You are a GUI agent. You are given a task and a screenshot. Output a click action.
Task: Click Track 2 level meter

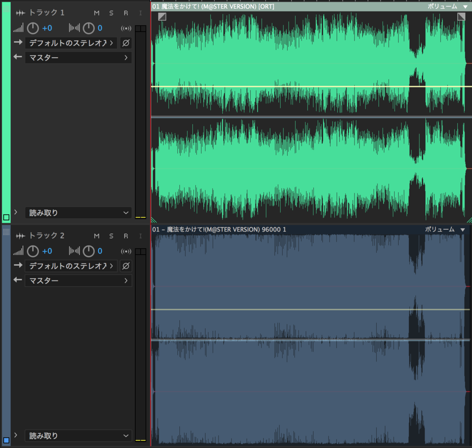coord(140,345)
